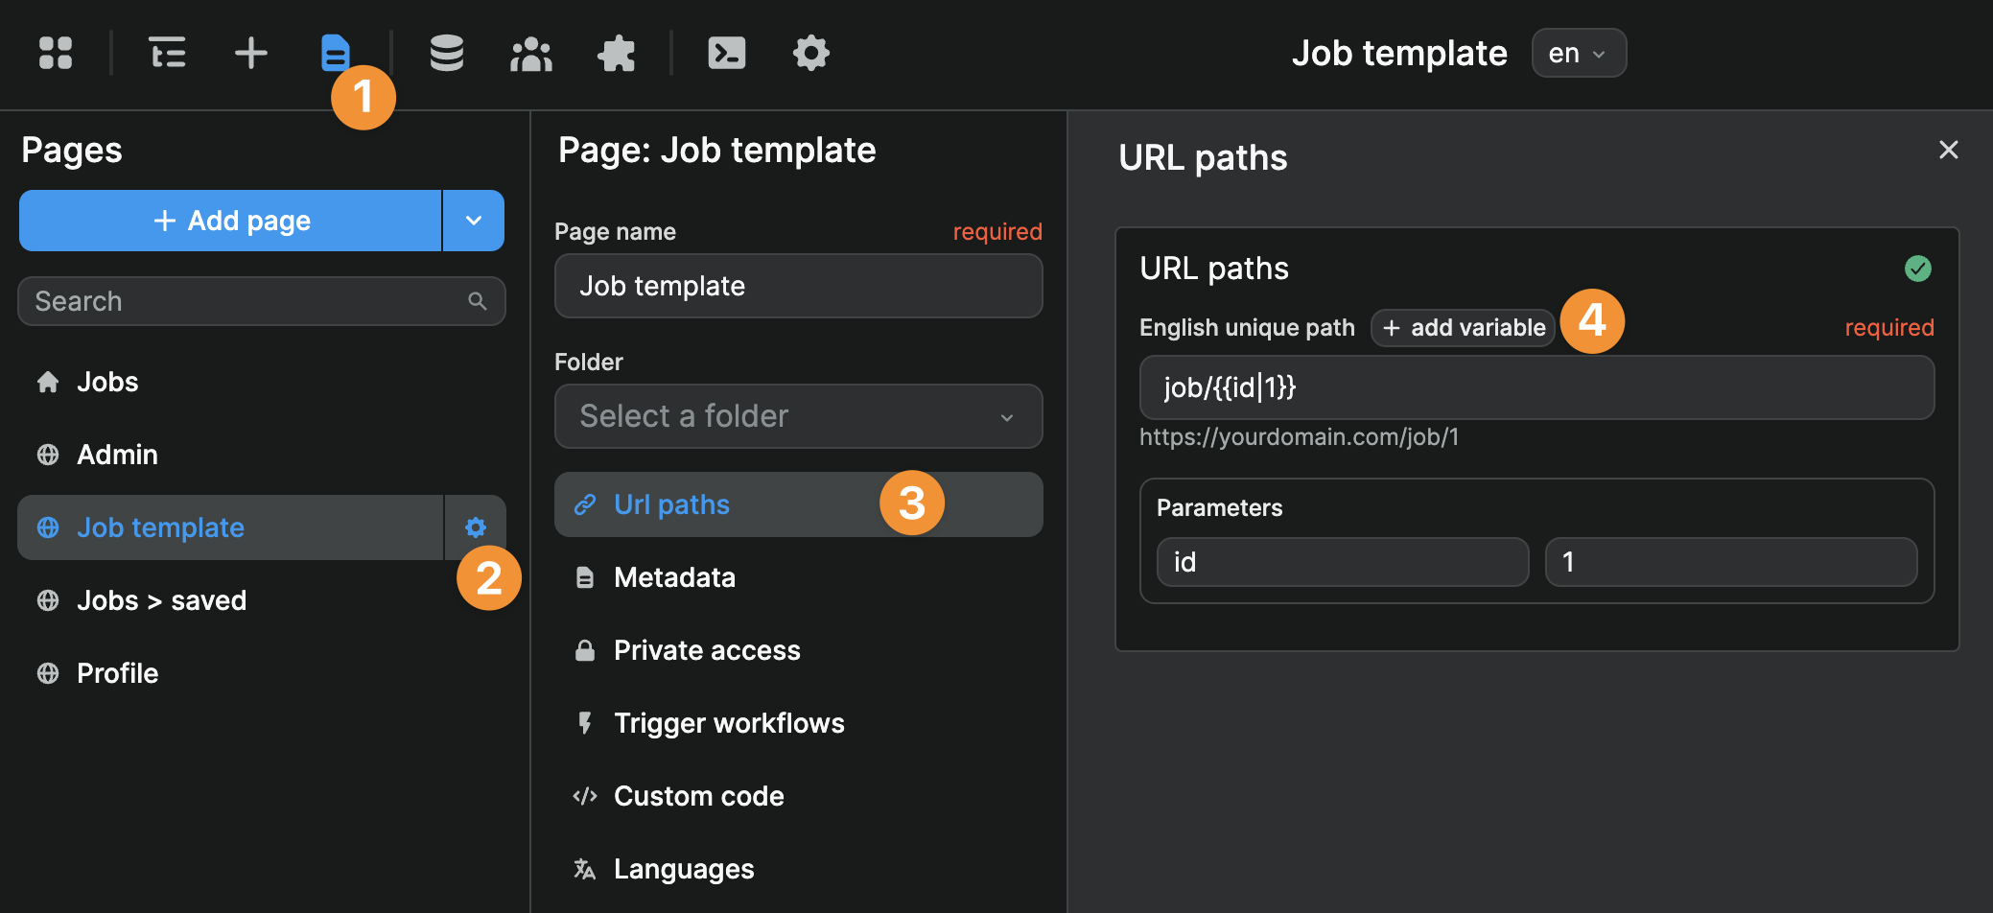This screenshot has height=913, width=1993.
Task: Click the plus icon to add an element
Action: [x=249, y=53]
